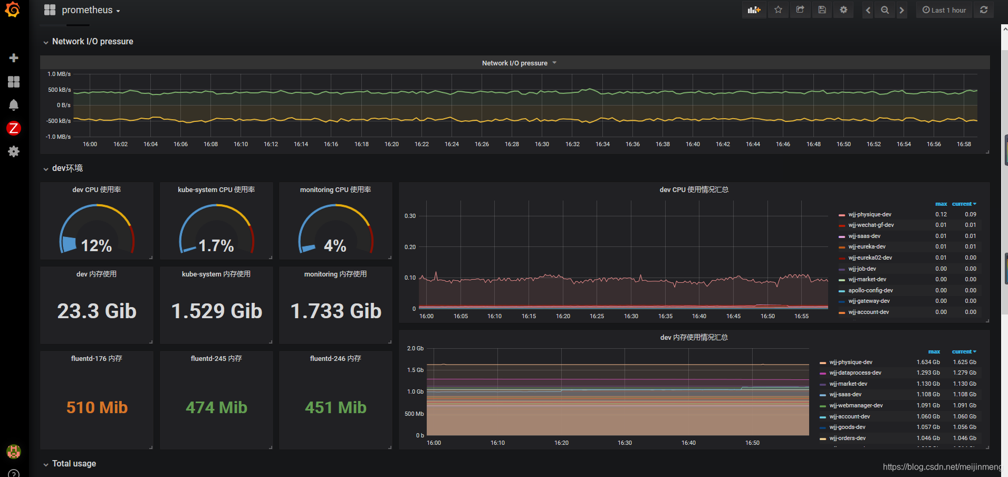Shift time range forward with right arrow
This screenshot has width=1008, height=477.
tap(901, 10)
